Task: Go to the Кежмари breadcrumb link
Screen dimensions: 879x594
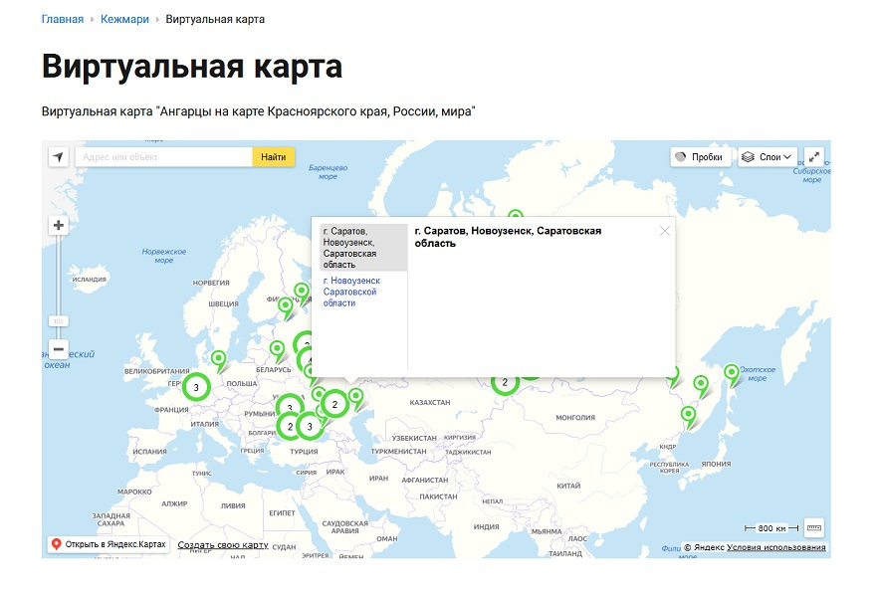Action: [x=124, y=19]
